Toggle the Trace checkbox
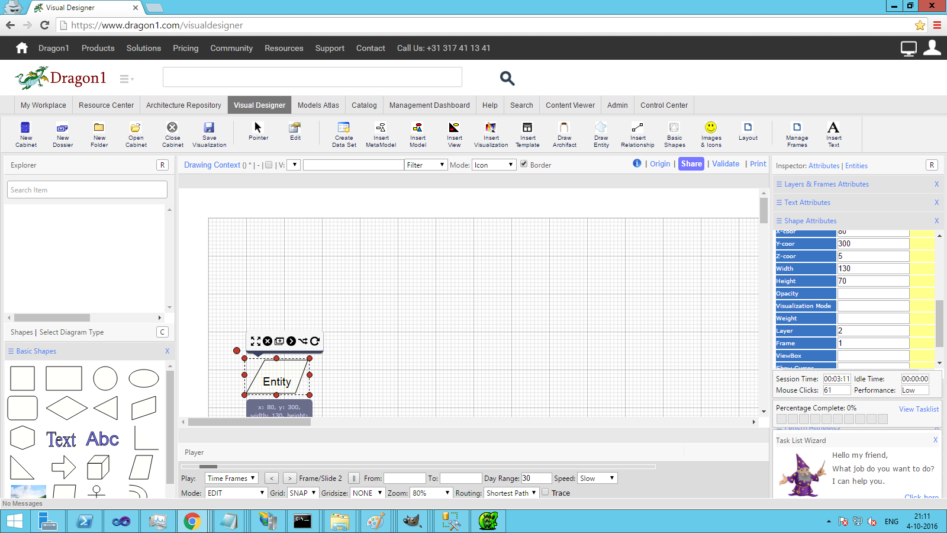The height and width of the screenshot is (533, 947). (545, 492)
